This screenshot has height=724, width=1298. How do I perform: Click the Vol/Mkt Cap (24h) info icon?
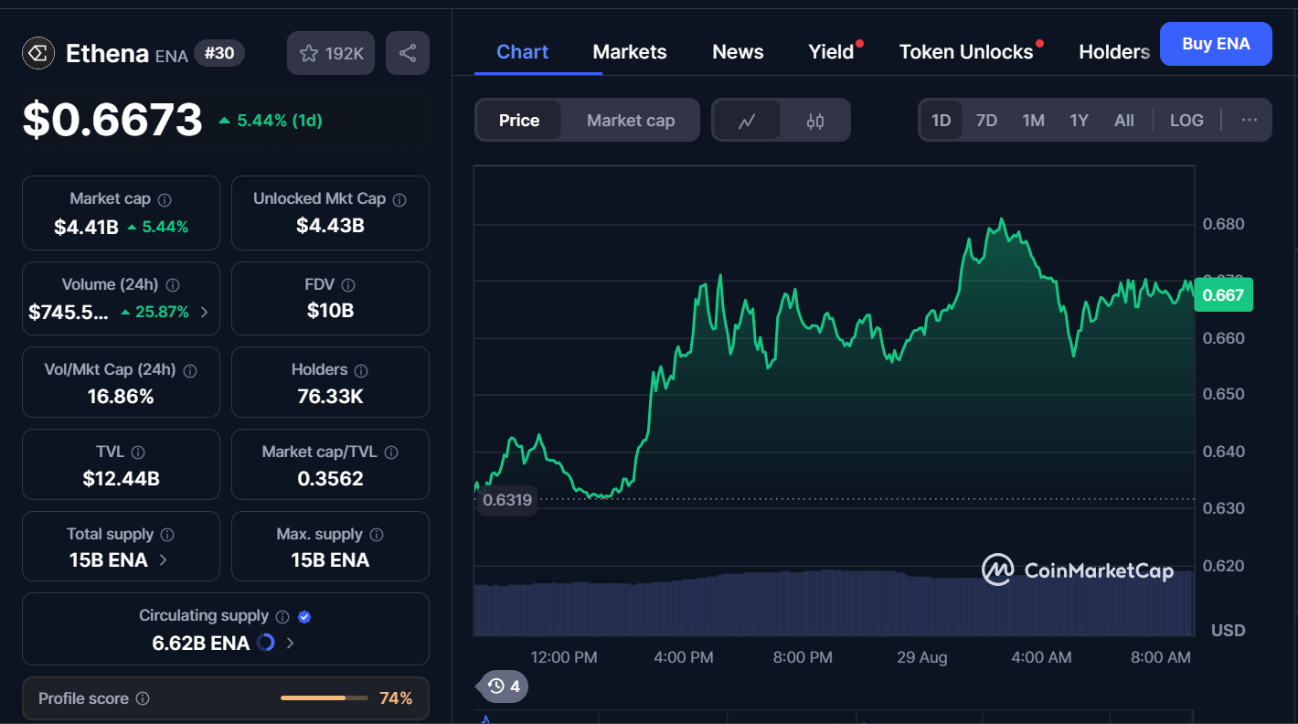click(x=190, y=371)
